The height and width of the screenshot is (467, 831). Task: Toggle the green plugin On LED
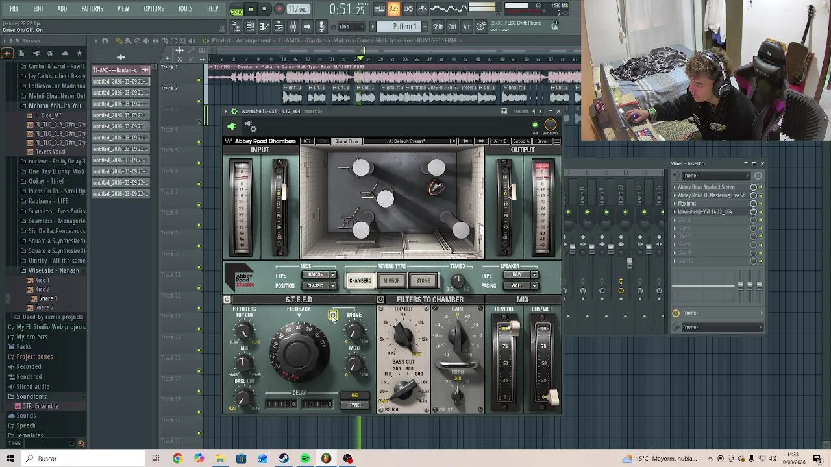535,125
